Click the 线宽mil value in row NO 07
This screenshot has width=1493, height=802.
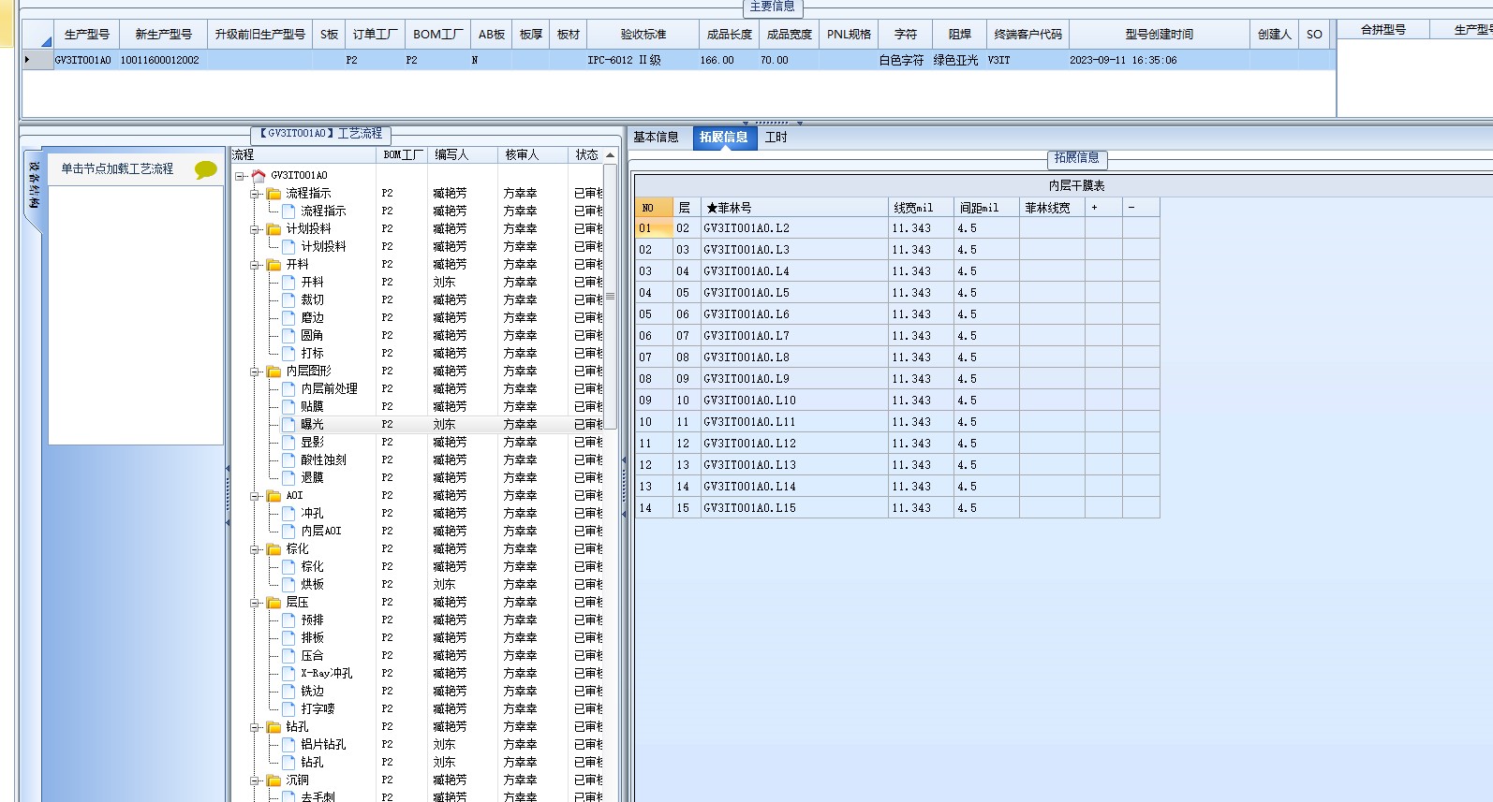click(x=921, y=357)
